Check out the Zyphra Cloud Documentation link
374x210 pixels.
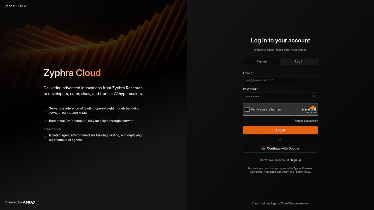pos(280,203)
